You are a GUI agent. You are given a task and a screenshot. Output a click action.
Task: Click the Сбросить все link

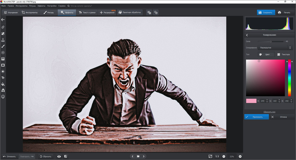pyautogui.click(x=269, y=112)
